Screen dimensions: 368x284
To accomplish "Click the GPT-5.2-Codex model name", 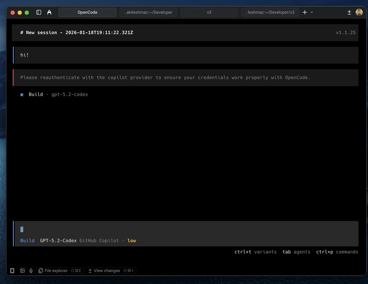I will pyautogui.click(x=58, y=241).
